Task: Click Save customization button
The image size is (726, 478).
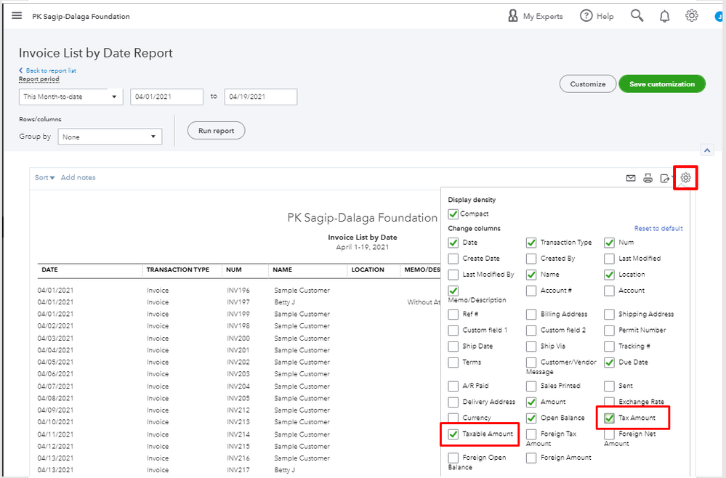Action: click(x=661, y=84)
